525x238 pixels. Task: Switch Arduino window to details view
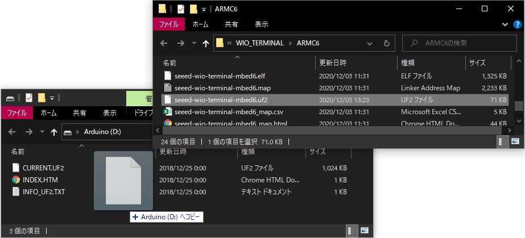pos(352,231)
